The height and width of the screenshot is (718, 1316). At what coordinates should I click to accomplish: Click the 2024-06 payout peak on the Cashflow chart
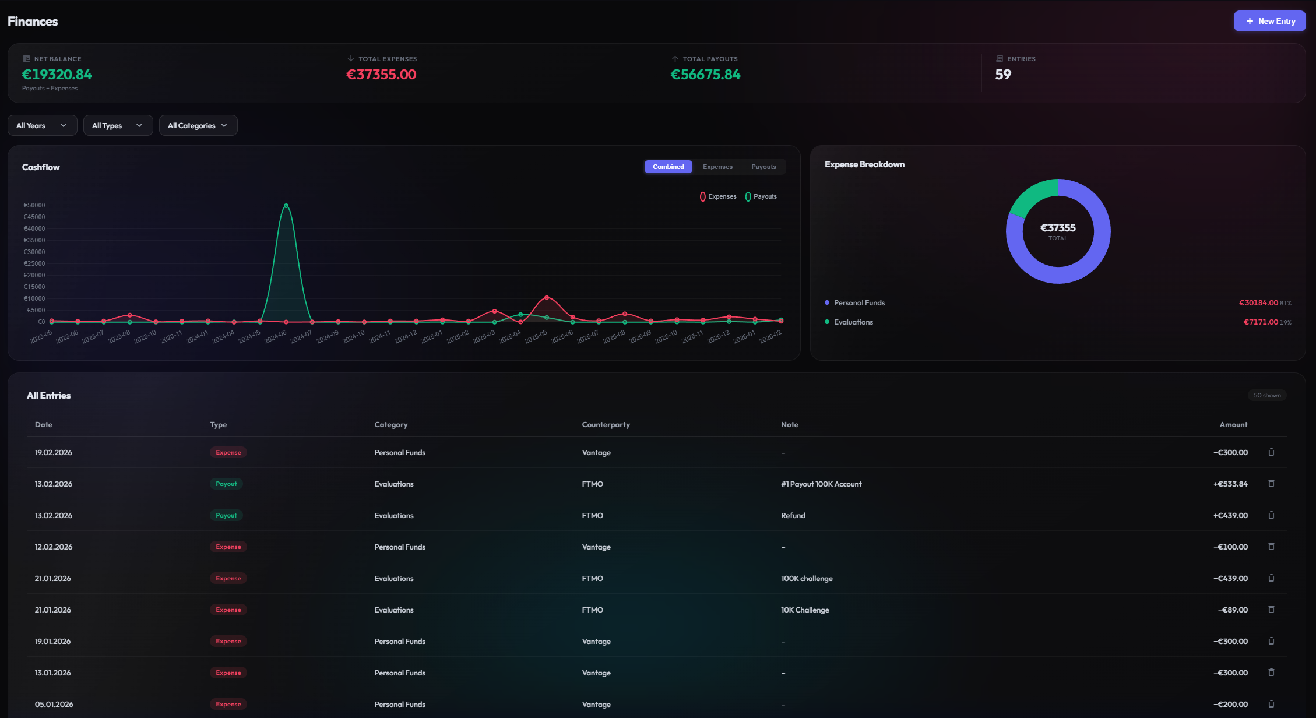click(x=286, y=205)
